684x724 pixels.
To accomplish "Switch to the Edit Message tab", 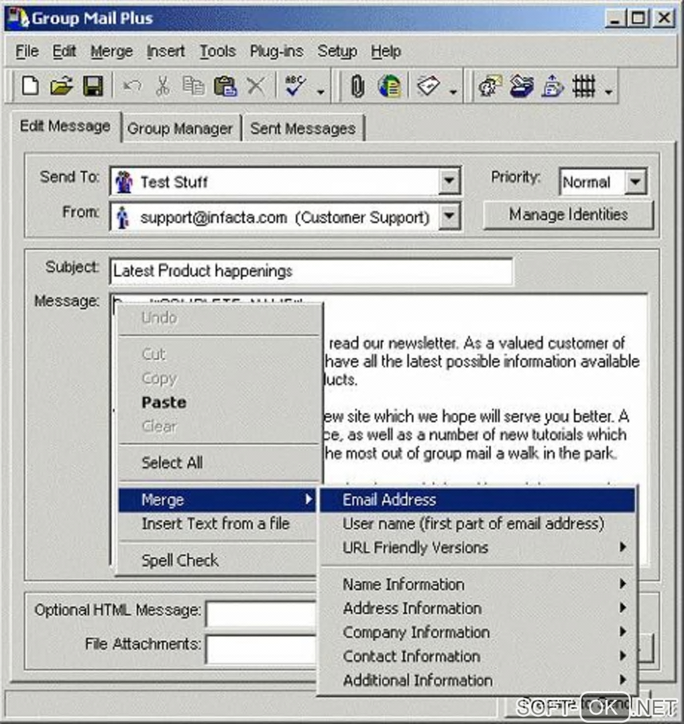I will [65, 126].
